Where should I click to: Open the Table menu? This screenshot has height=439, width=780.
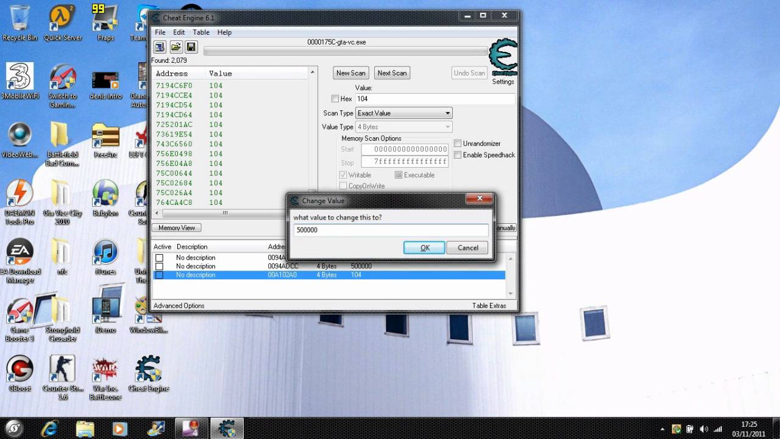pyautogui.click(x=201, y=32)
